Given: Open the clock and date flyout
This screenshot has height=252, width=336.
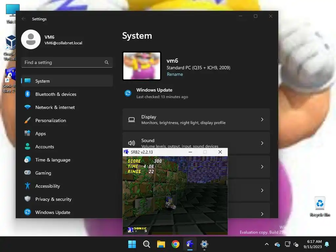Looking at the screenshot, I should point(313,244).
